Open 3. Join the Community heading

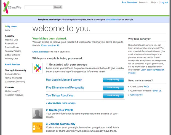pyautogui.click(x=61, y=124)
